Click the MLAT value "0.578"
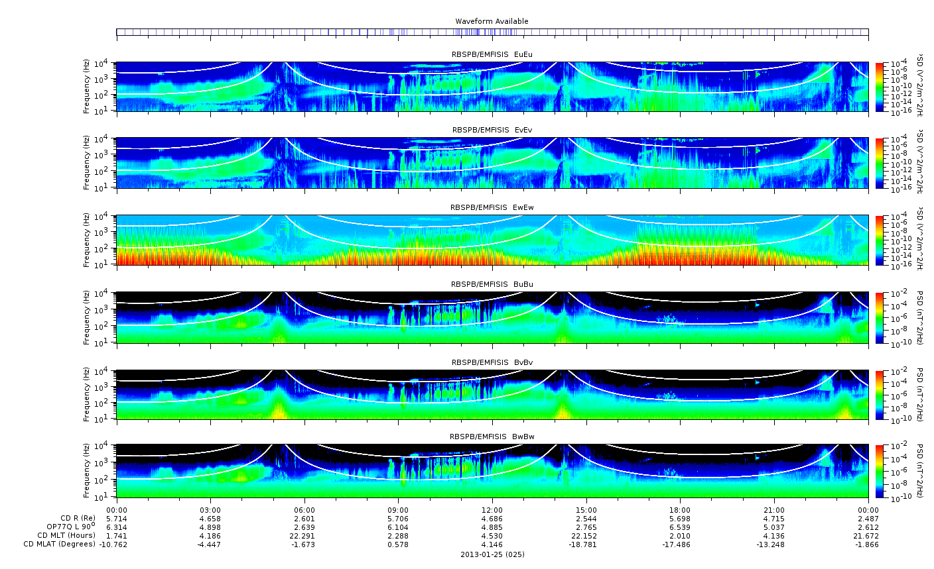 coord(398,544)
